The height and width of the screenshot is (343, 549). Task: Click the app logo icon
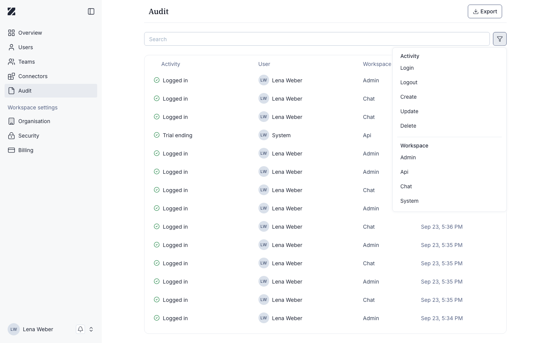coord(11,11)
